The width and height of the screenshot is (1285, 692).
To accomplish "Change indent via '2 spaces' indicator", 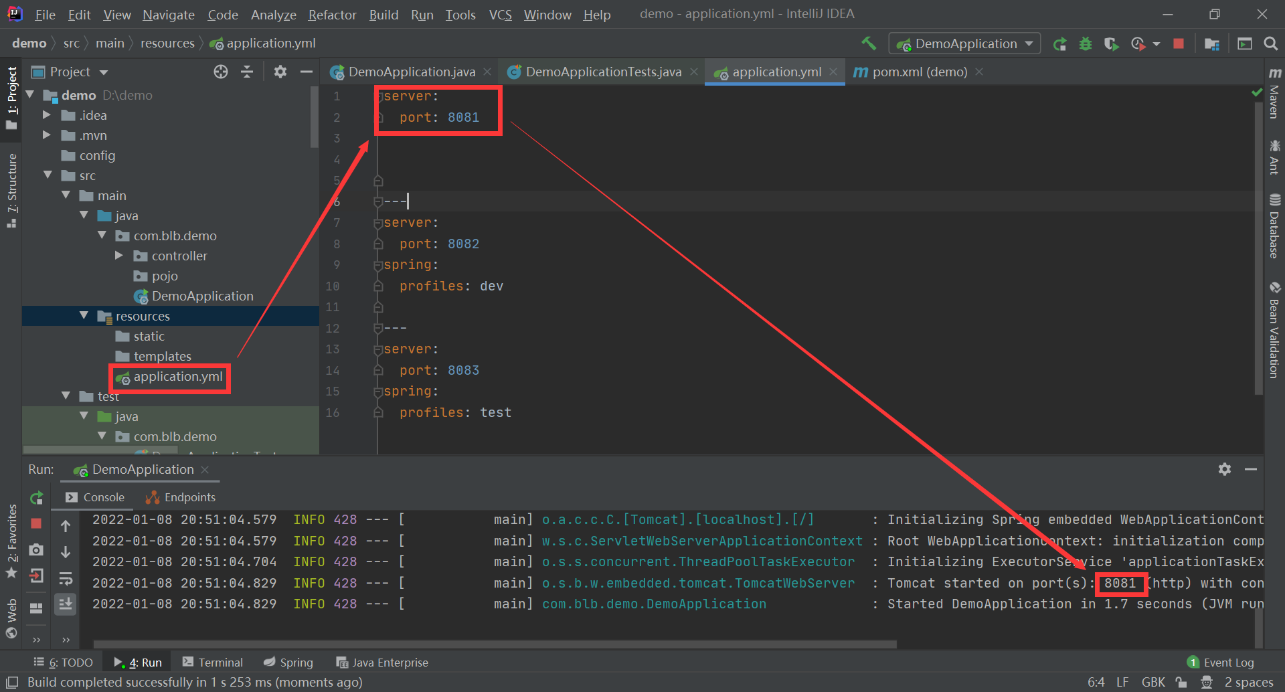I will point(1249,683).
